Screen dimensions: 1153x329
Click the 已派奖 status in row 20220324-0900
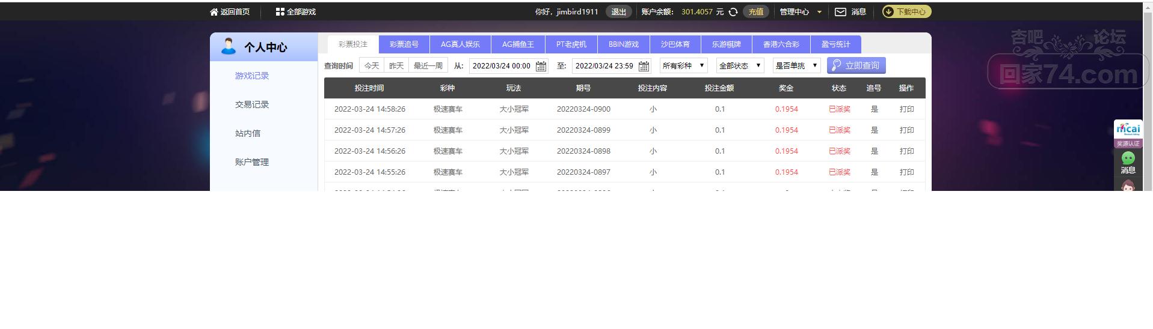pyautogui.click(x=840, y=109)
